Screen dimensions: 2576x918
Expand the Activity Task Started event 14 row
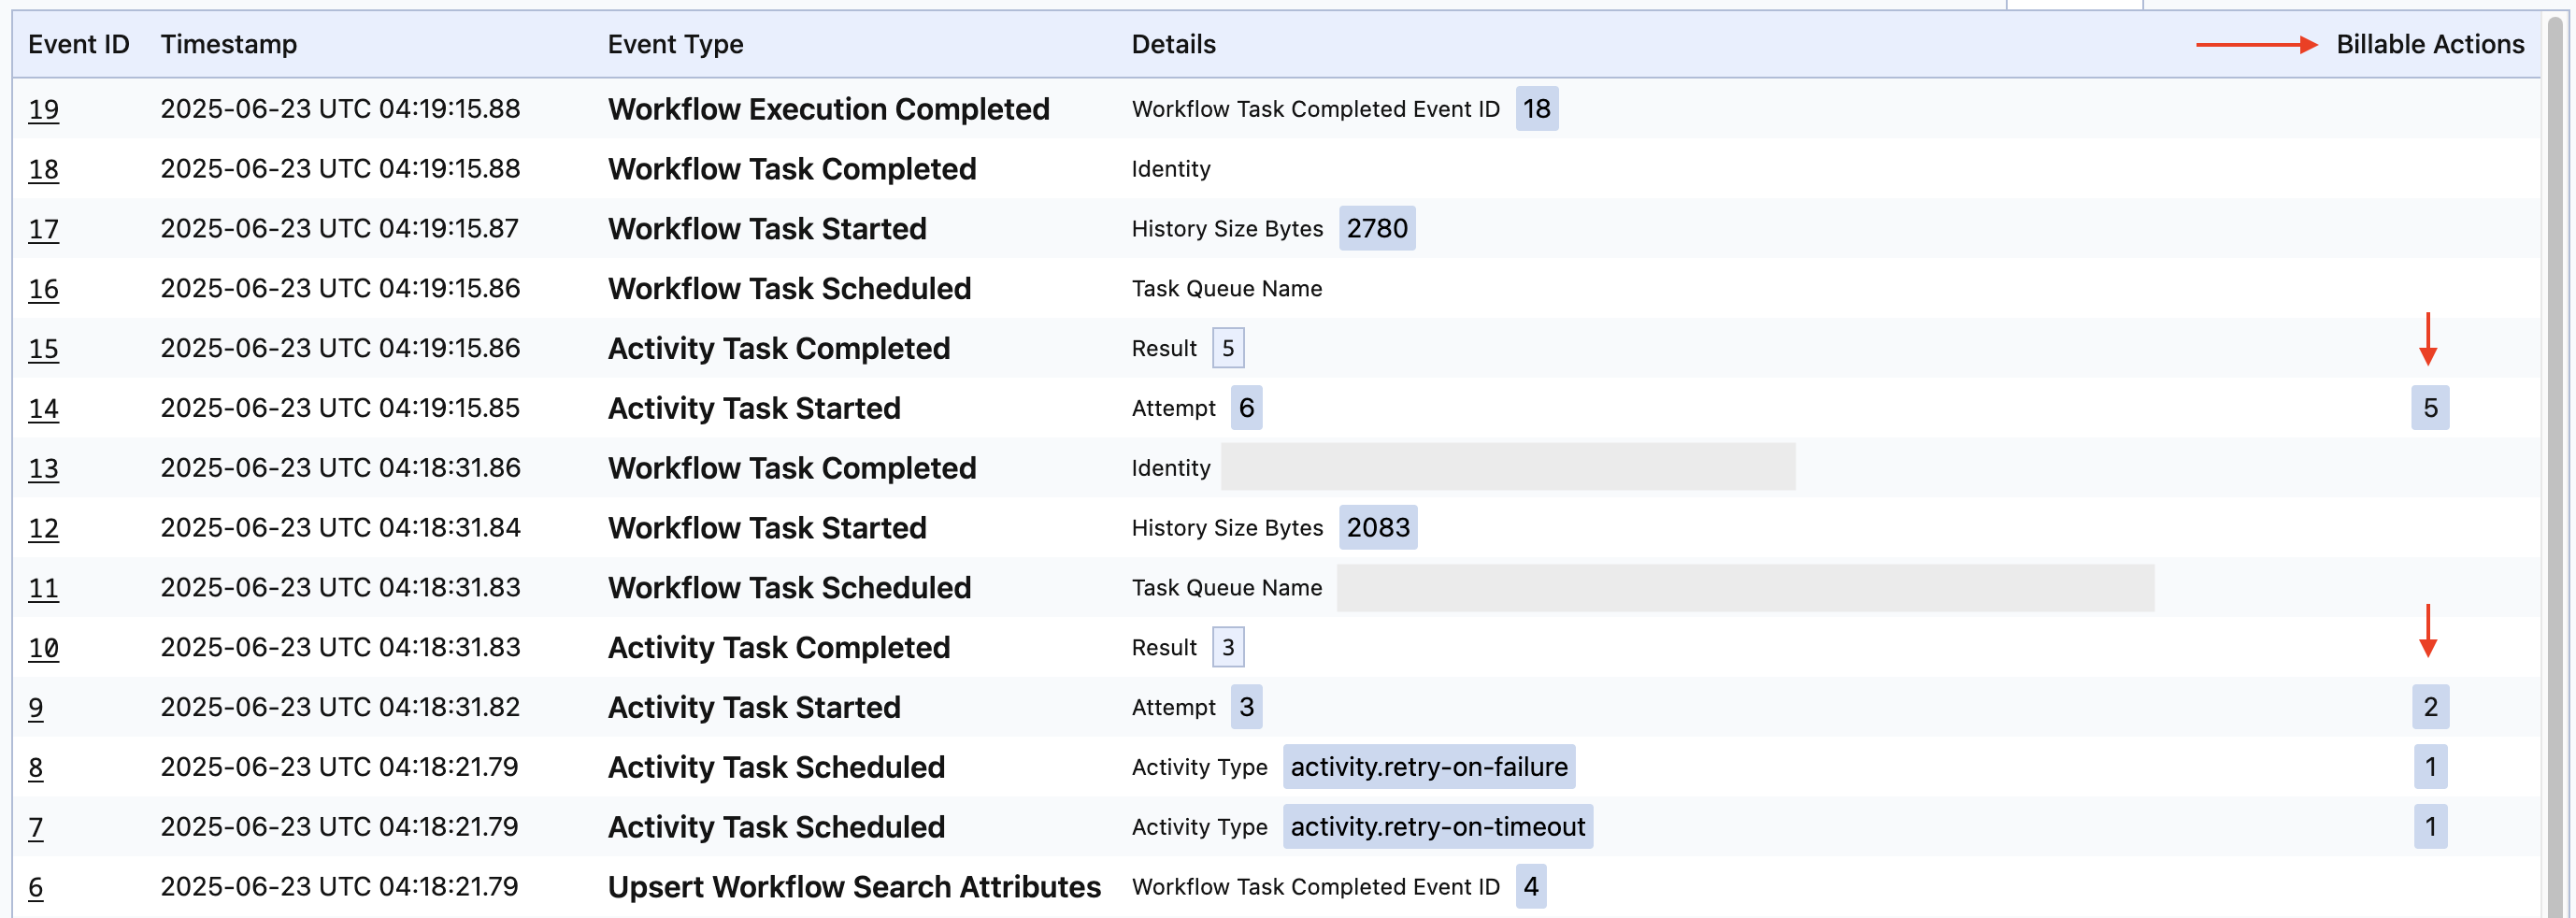pyautogui.click(x=754, y=408)
